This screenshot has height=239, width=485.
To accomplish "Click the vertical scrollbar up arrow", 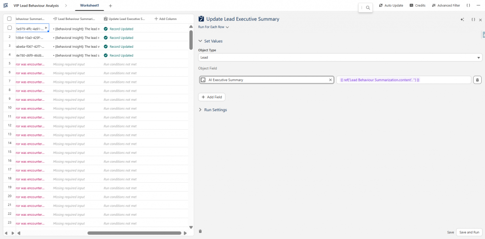I will click(x=191, y=27).
